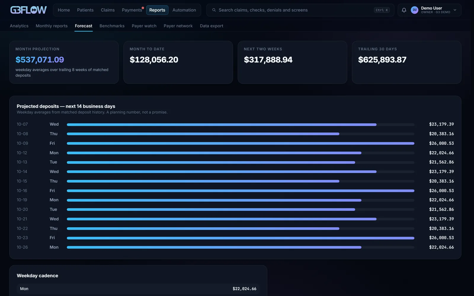Click the search magnifier icon
474x296 pixels.
tap(214, 10)
